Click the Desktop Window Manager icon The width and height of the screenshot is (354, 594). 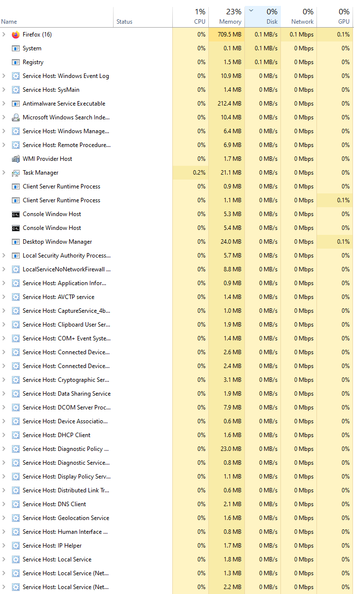click(15, 242)
